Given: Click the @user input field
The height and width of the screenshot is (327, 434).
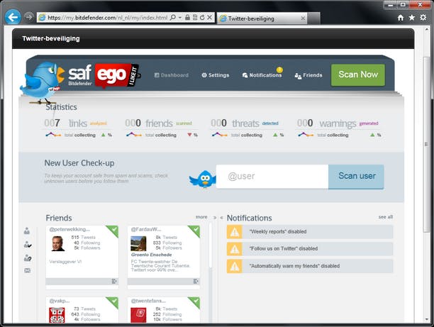Looking at the screenshot, I should click(x=272, y=177).
